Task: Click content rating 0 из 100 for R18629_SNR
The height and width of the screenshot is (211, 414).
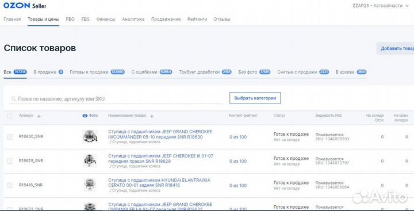Action: click(238, 161)
